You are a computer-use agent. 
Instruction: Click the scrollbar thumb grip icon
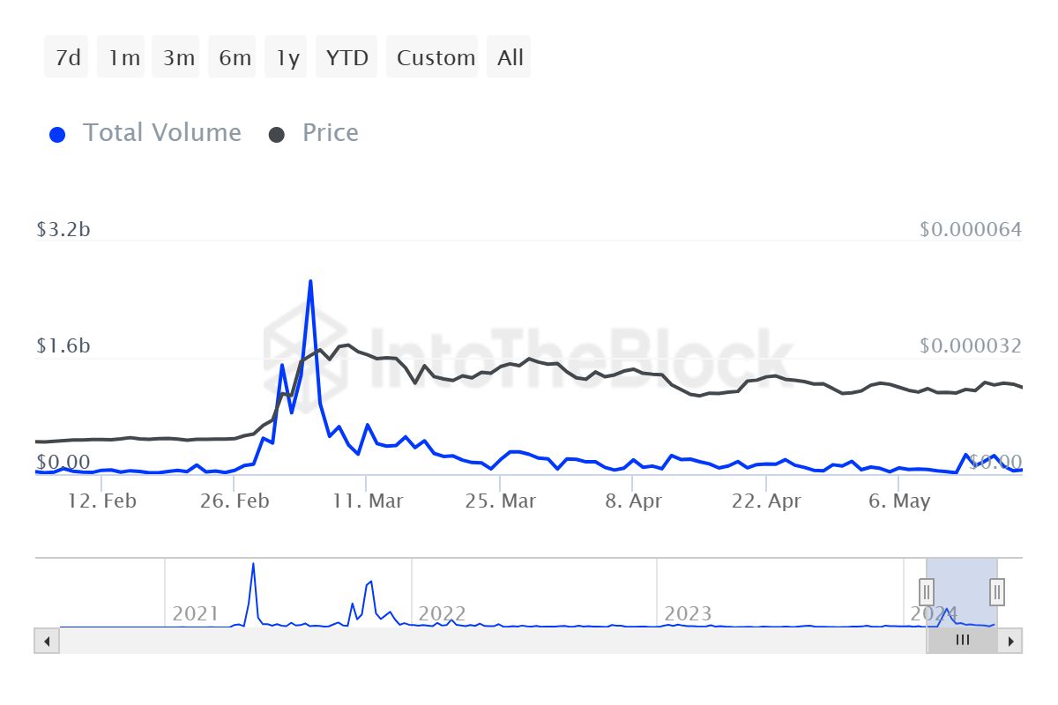(962, 641)
